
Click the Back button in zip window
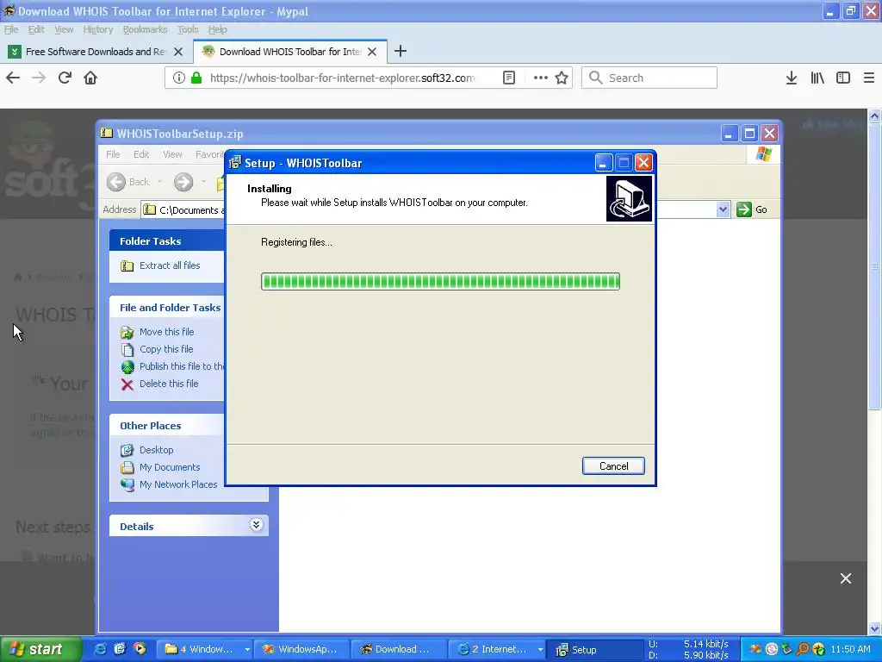[129, 182]
